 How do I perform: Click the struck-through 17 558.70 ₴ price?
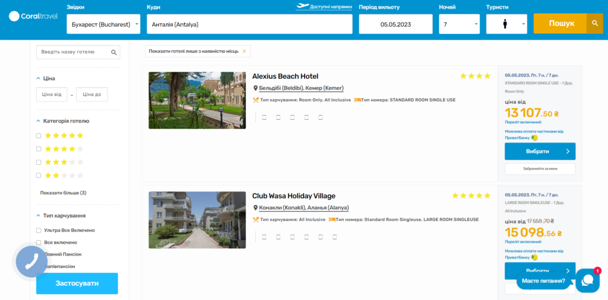pyautogui.click(x=540, y=221)
